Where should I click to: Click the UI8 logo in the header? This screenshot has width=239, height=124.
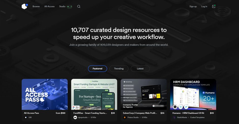[x=24, y=6]
